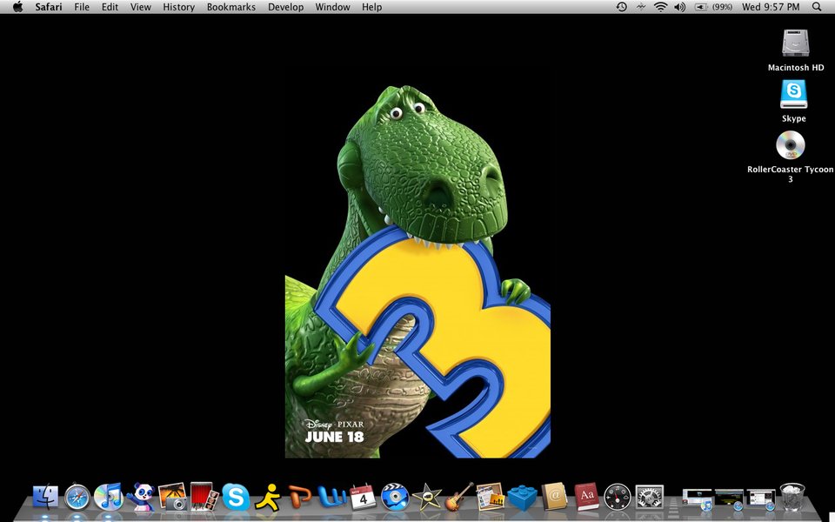The width and height of the screenshot is (835, 522).
Task: Open PowerPoint from the Dock
Action: pos(299,497)
